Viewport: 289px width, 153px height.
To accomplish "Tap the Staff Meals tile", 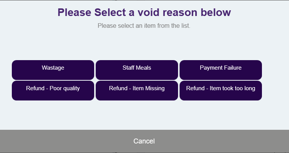I will (x=137, y=70).
